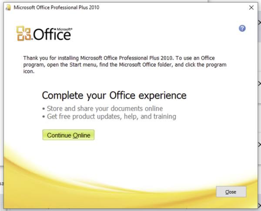Close the dialog using the title bar X
This screenshot has height=211, width=261.
pos(251,7)
